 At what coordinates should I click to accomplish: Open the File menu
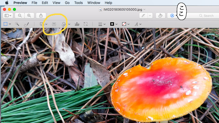click(x=34, y=3)
